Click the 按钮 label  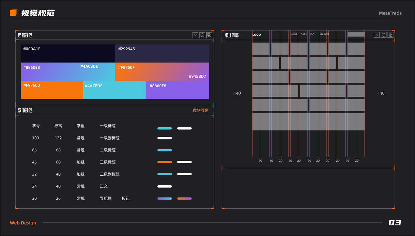(x=126, y=198)
